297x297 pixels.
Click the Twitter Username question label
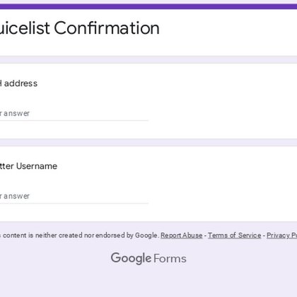tap(28, 166)
